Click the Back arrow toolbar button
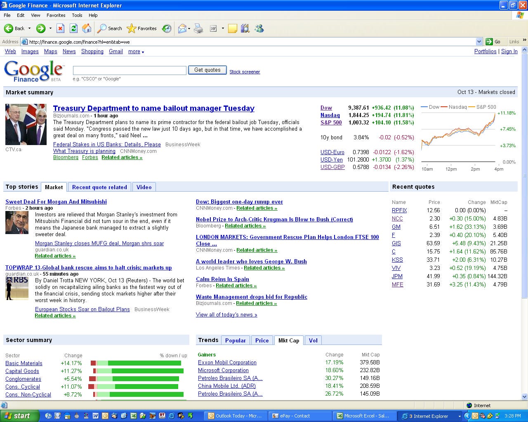The image size is (528, 422). tap(14, 28)
